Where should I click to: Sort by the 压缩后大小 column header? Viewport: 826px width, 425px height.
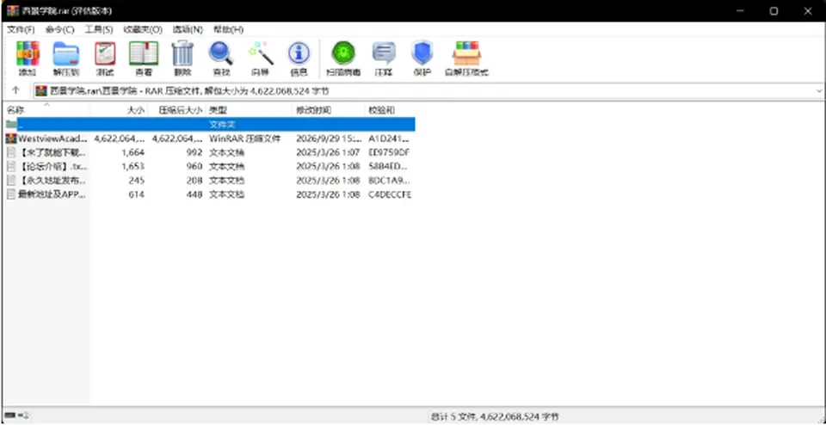pyautogui.click(x=176, y=110)
